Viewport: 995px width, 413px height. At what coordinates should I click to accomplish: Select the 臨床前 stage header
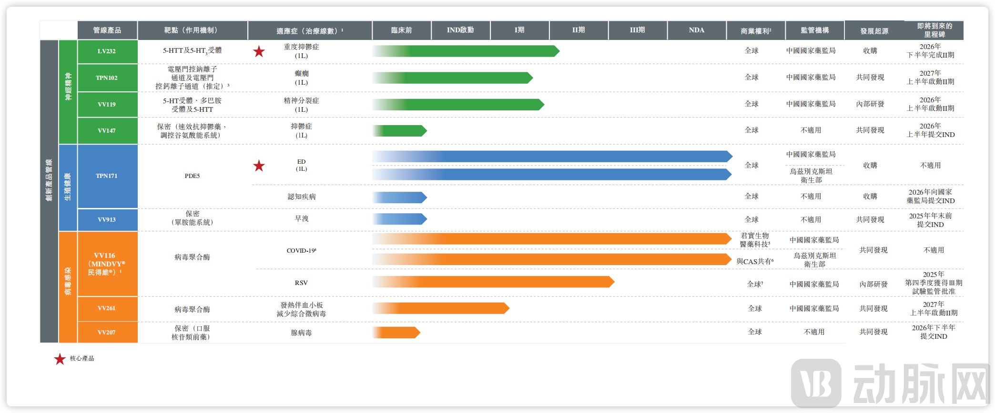402,30
